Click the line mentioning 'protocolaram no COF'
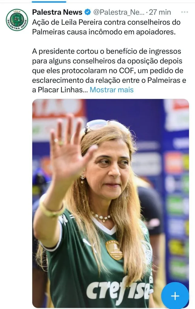This screenshot has height=309, width=195. click(108, 71)
